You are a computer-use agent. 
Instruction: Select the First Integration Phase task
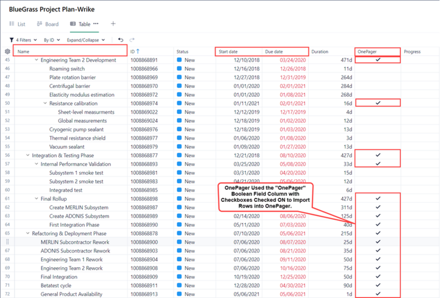[x=74, y=225]
